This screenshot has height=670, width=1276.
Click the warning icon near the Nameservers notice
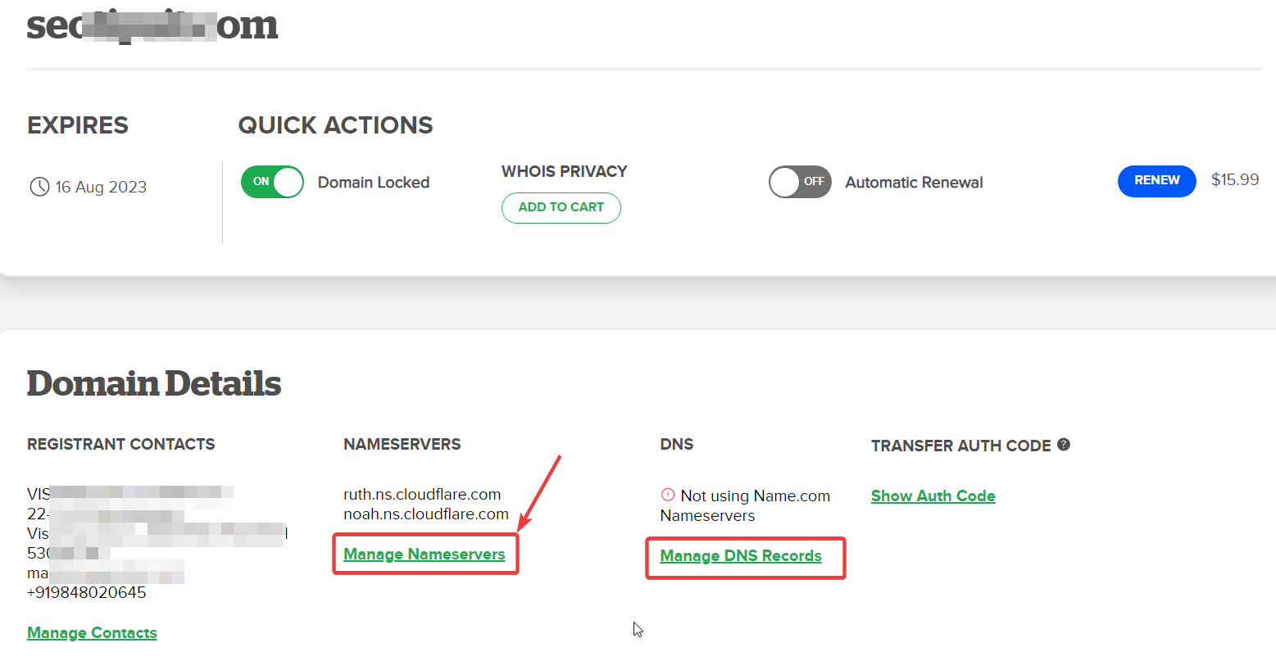pos(667,495)
